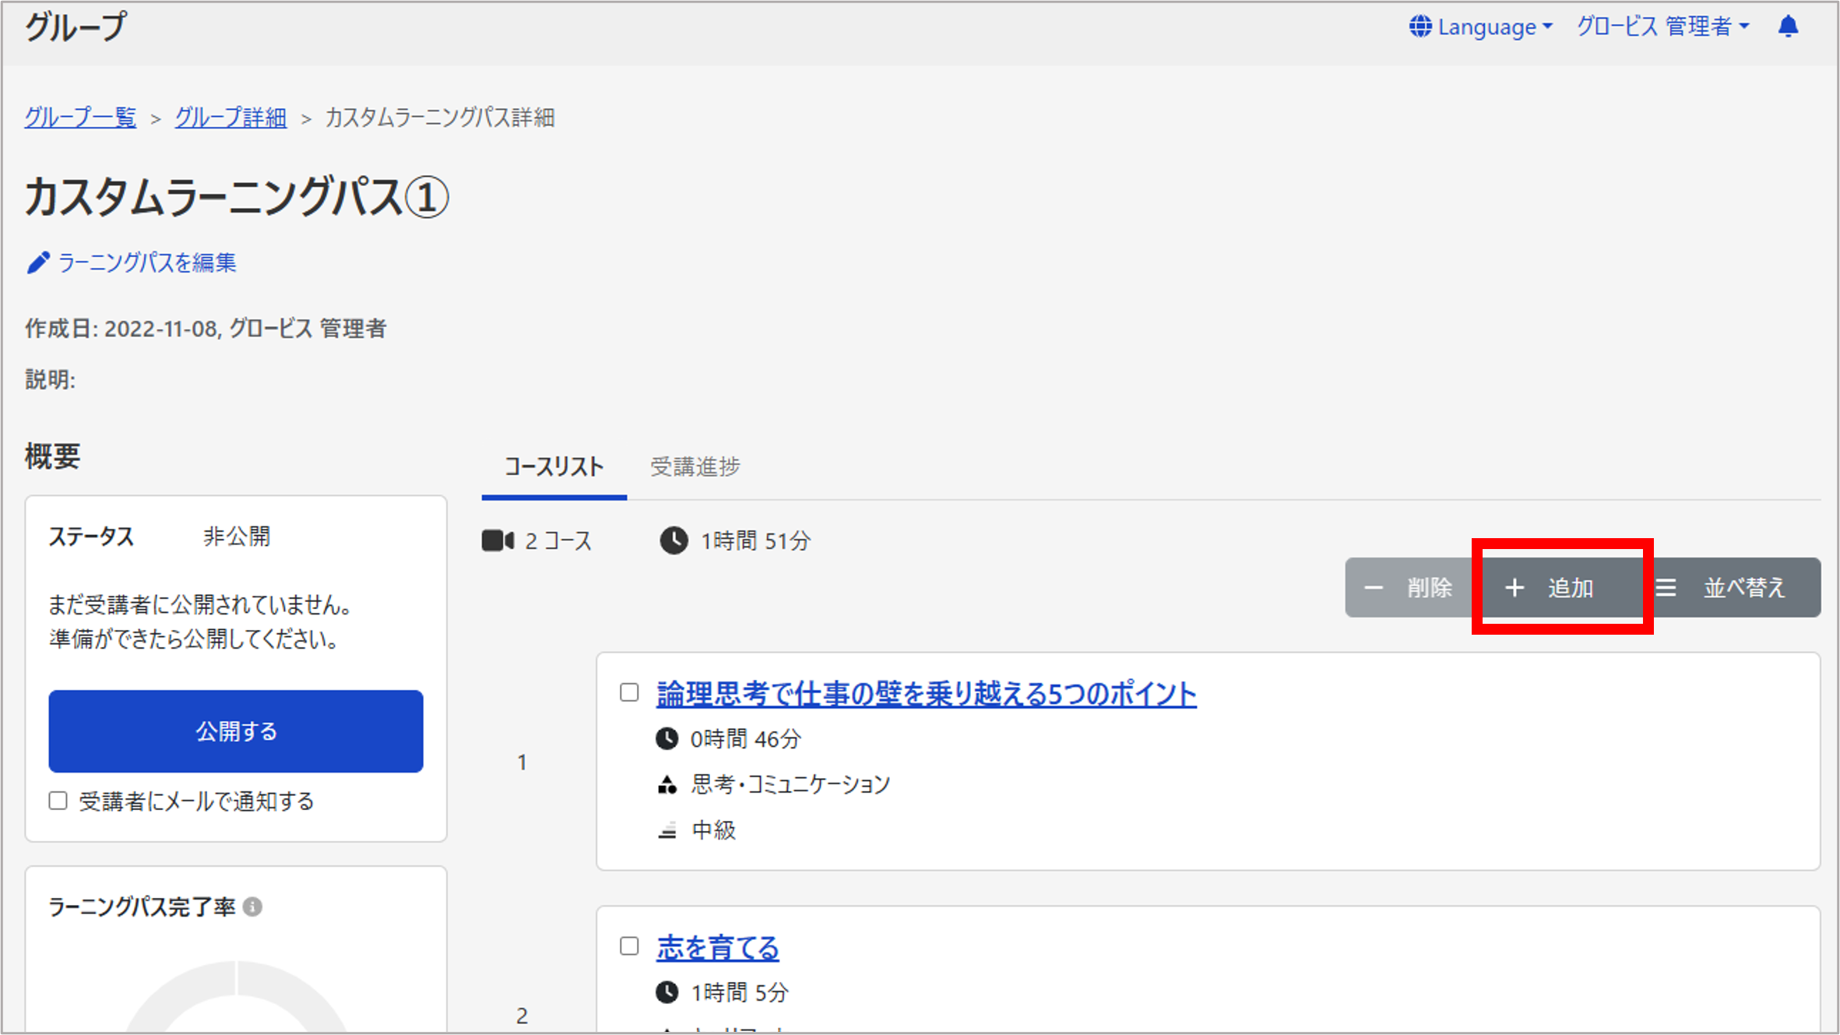The width and height of the screenshot is (1840, 1035).
Task: Click the video camera icon beside 2 コース
Action: pyautogui.click(x=498, y=540)
